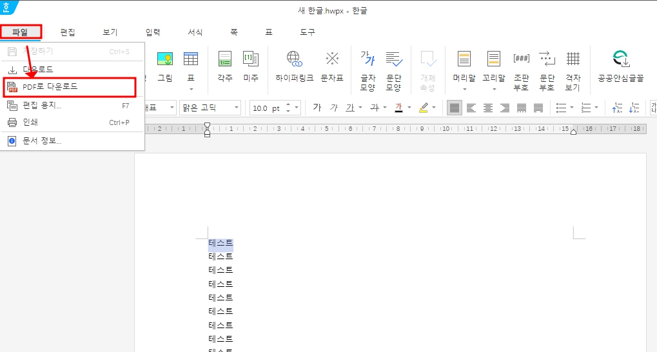Expand the font color dropdown arrow

[x=409, y=108]
